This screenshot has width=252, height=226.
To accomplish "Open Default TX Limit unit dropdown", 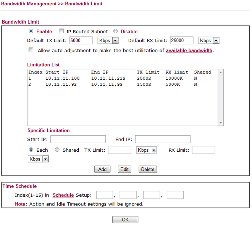I will (x=108, y=40).
